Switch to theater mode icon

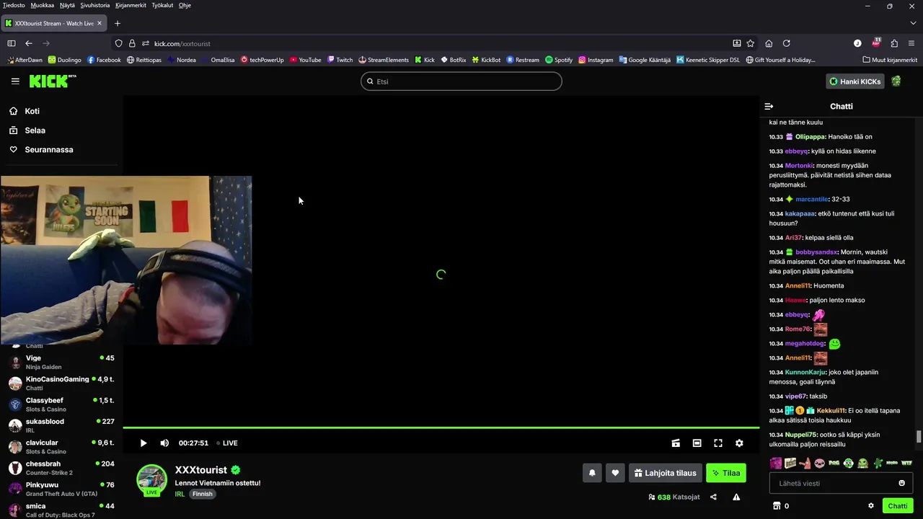[697, 443]
